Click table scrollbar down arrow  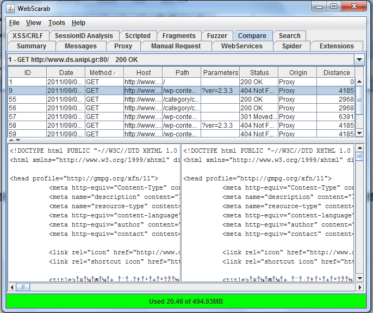[x=359, y=133]
